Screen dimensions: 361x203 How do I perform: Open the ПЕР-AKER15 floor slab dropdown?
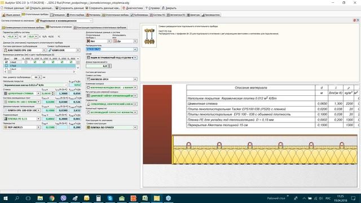click(x=38, y=127)
